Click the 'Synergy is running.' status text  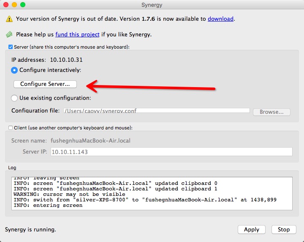[x=30, y=230]
